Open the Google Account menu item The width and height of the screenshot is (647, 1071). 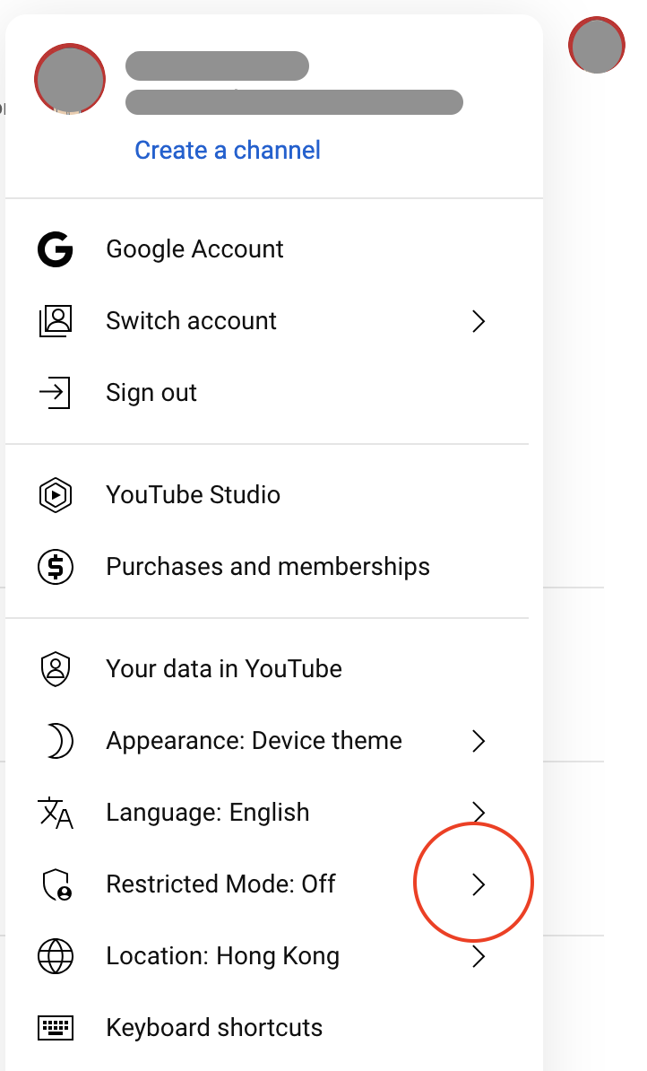tap(194, 249)
